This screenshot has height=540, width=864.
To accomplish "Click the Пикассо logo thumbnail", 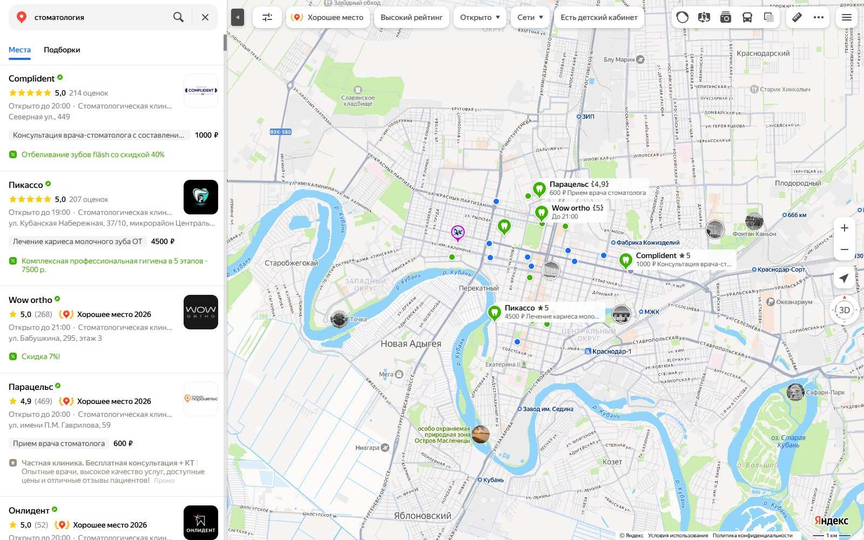I will click(201, 197).
